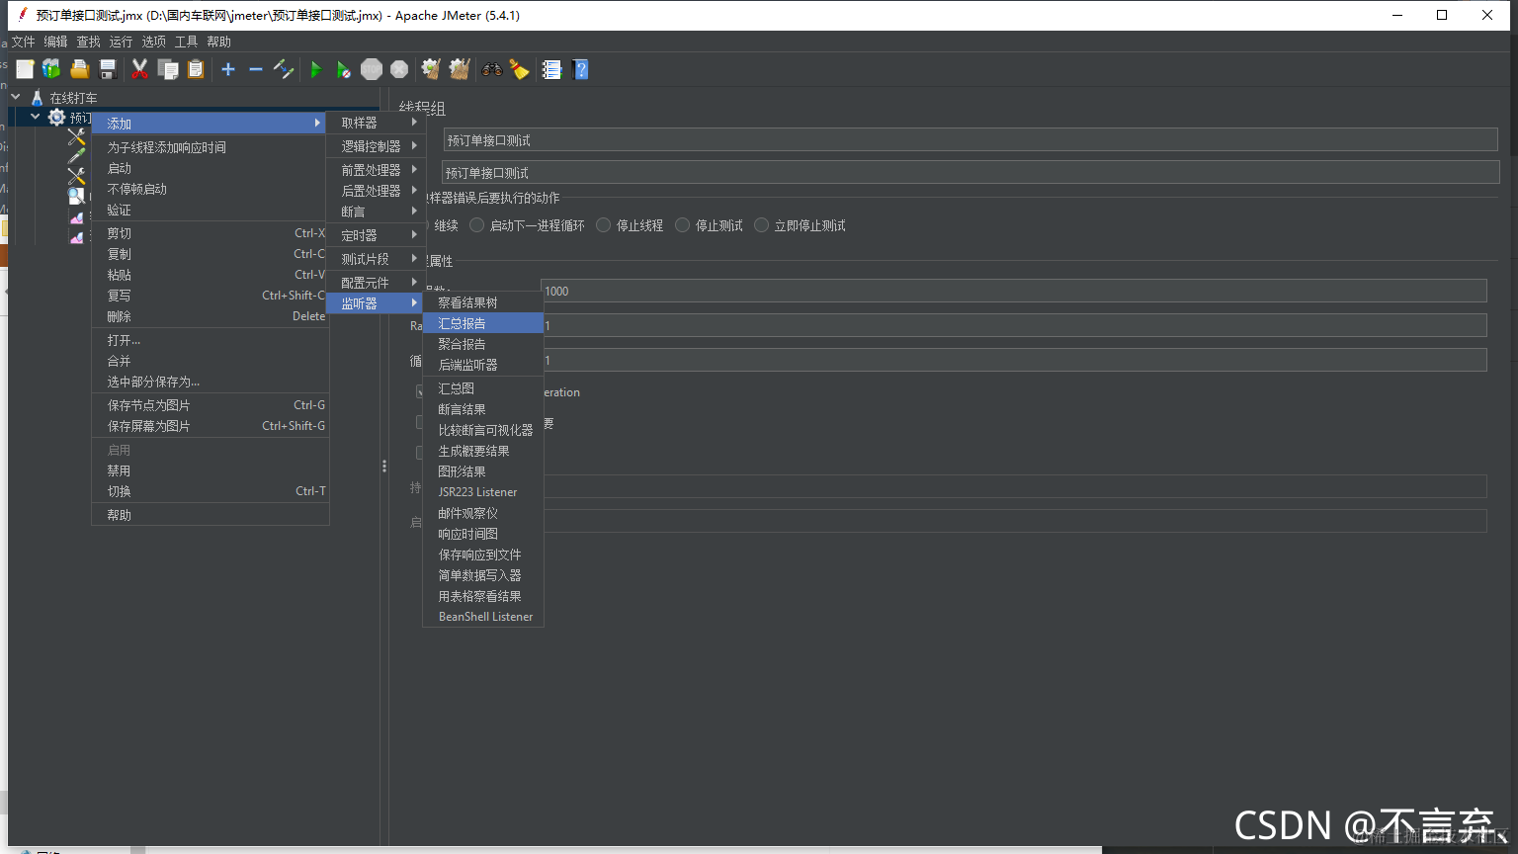Click the binoculars Search icon

(491, 69)
